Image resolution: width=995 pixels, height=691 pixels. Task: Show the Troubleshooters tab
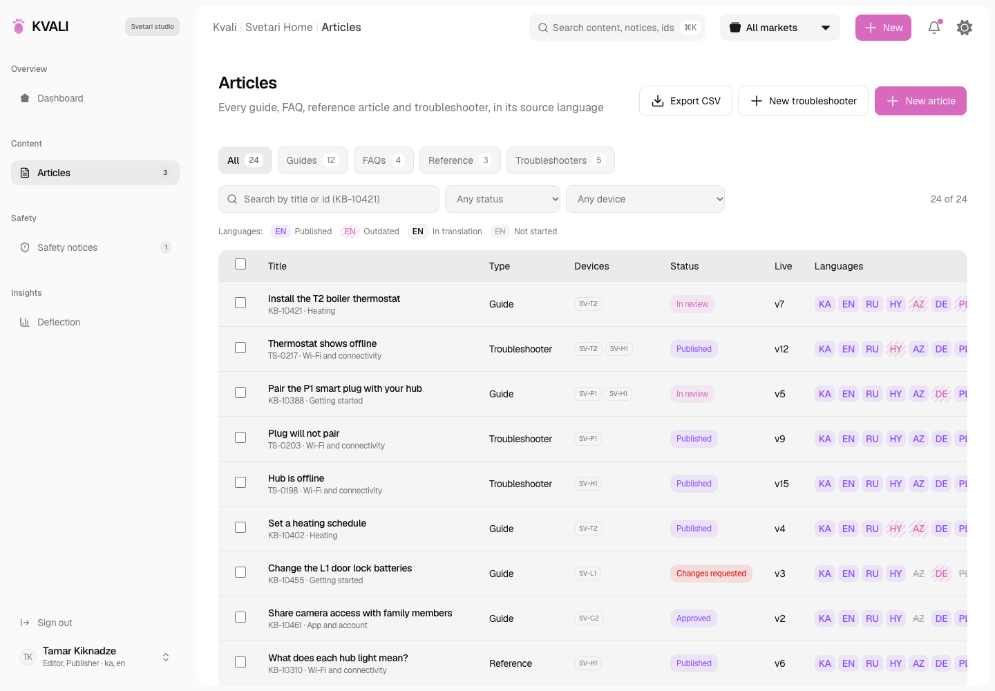[x=560, y=160]
